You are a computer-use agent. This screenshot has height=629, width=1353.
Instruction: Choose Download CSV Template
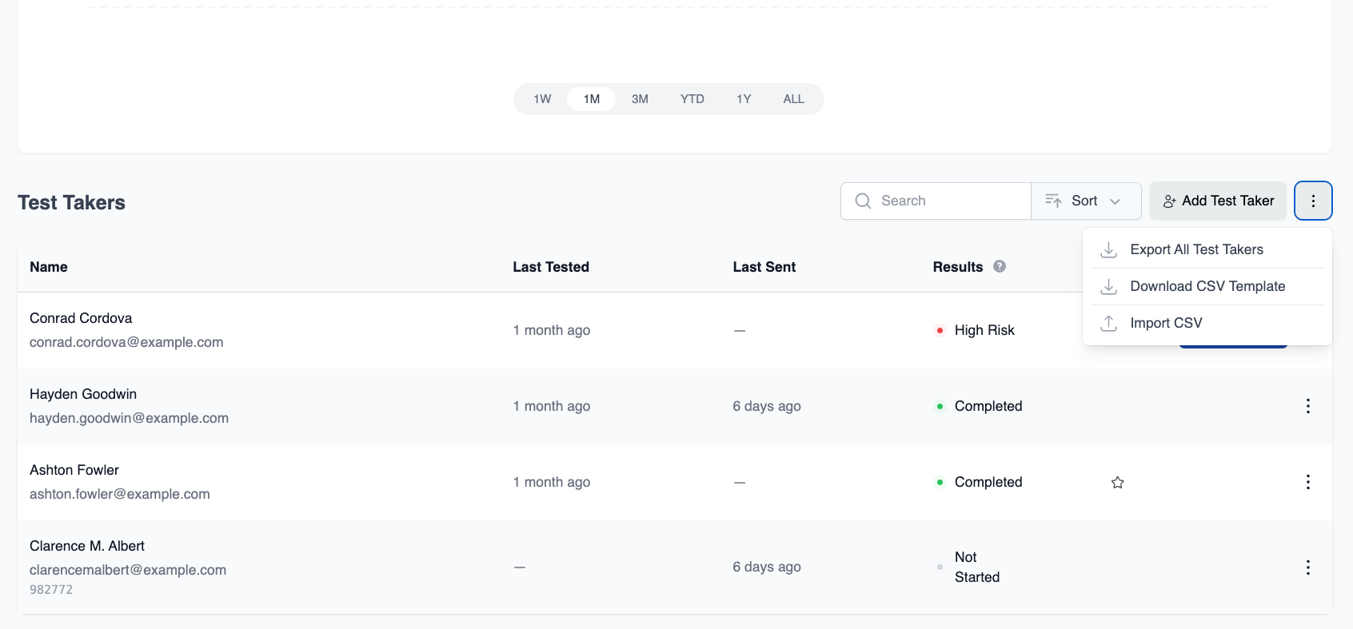[x=1207, y=286]
